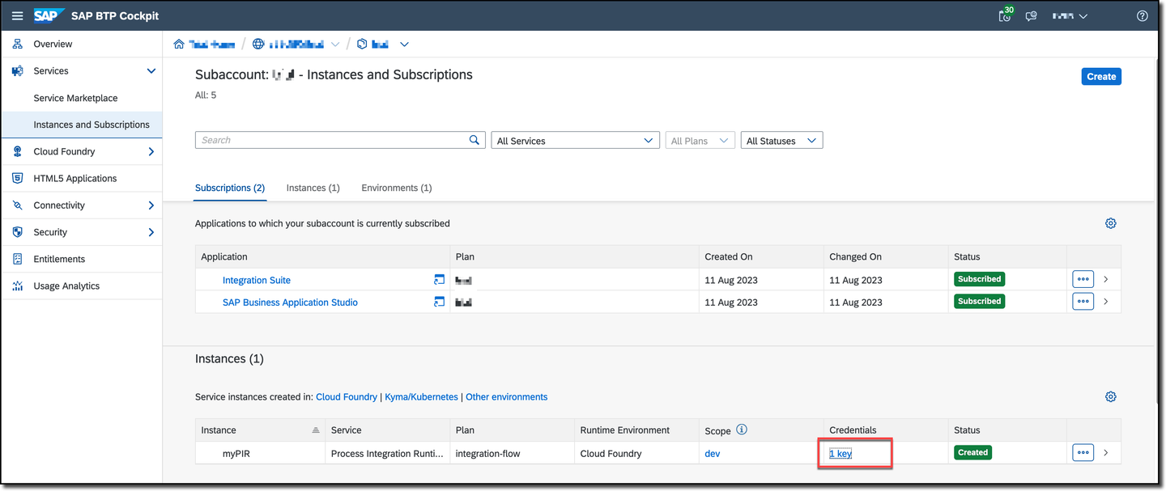The width and height of the screenshot is (1166, 491).
Task: Click the Connectivity sidebar icon
Action: [18, 205]
